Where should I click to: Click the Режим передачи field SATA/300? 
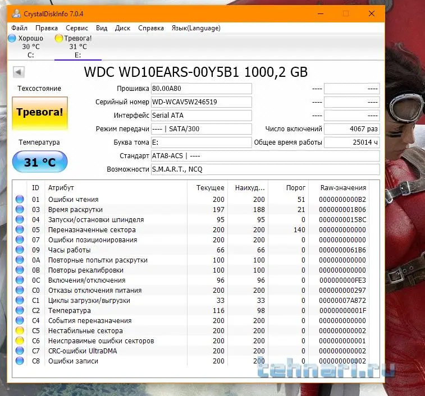point(201,129)
